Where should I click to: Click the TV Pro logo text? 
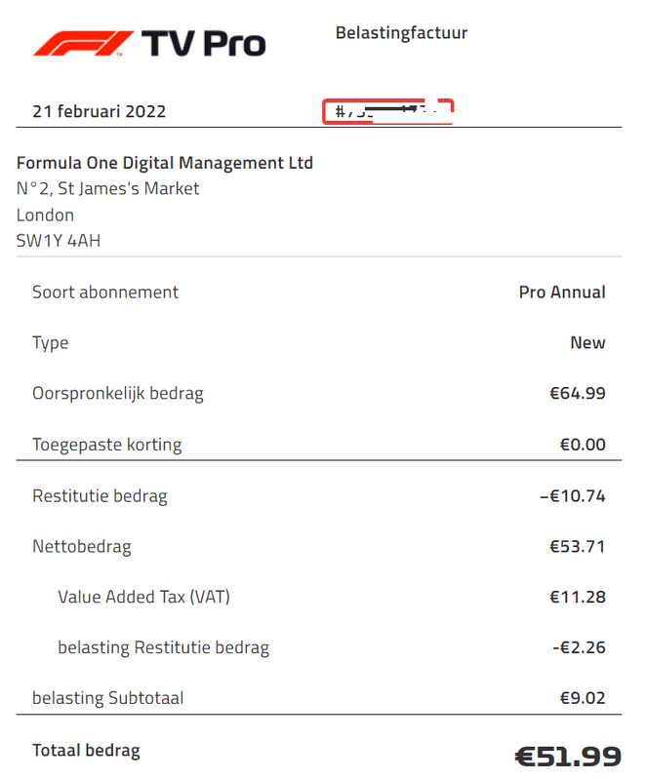pos(203,43)
